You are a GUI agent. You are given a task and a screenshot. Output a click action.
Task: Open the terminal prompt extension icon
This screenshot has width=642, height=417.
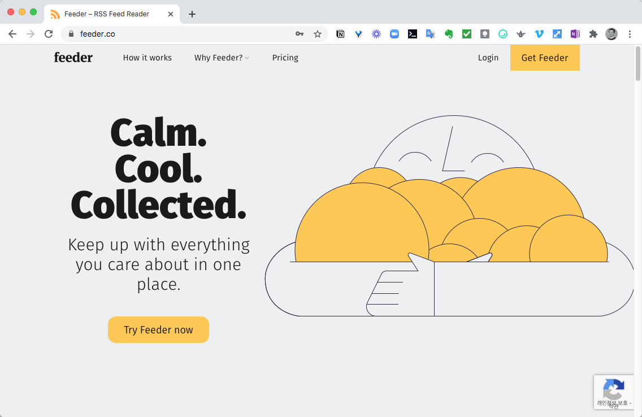413,34
